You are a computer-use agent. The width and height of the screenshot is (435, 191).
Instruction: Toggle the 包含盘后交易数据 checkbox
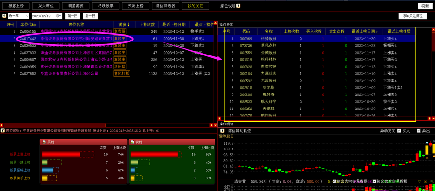[375, 181]
